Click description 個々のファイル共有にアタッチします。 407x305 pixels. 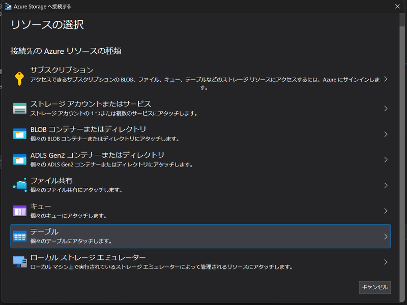77,190
